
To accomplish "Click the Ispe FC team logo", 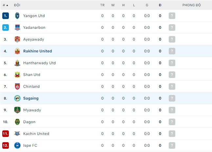I will point(17,145).
